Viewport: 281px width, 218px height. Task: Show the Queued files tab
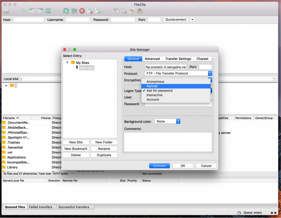15,207
